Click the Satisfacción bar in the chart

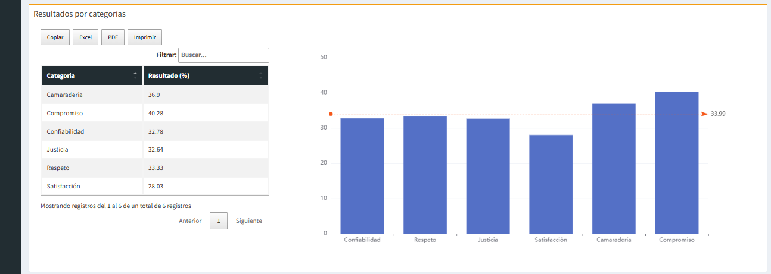click(551, 184)
